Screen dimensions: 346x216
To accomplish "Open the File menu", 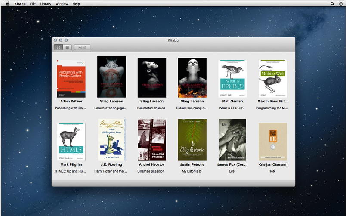I will pos(33,4).
